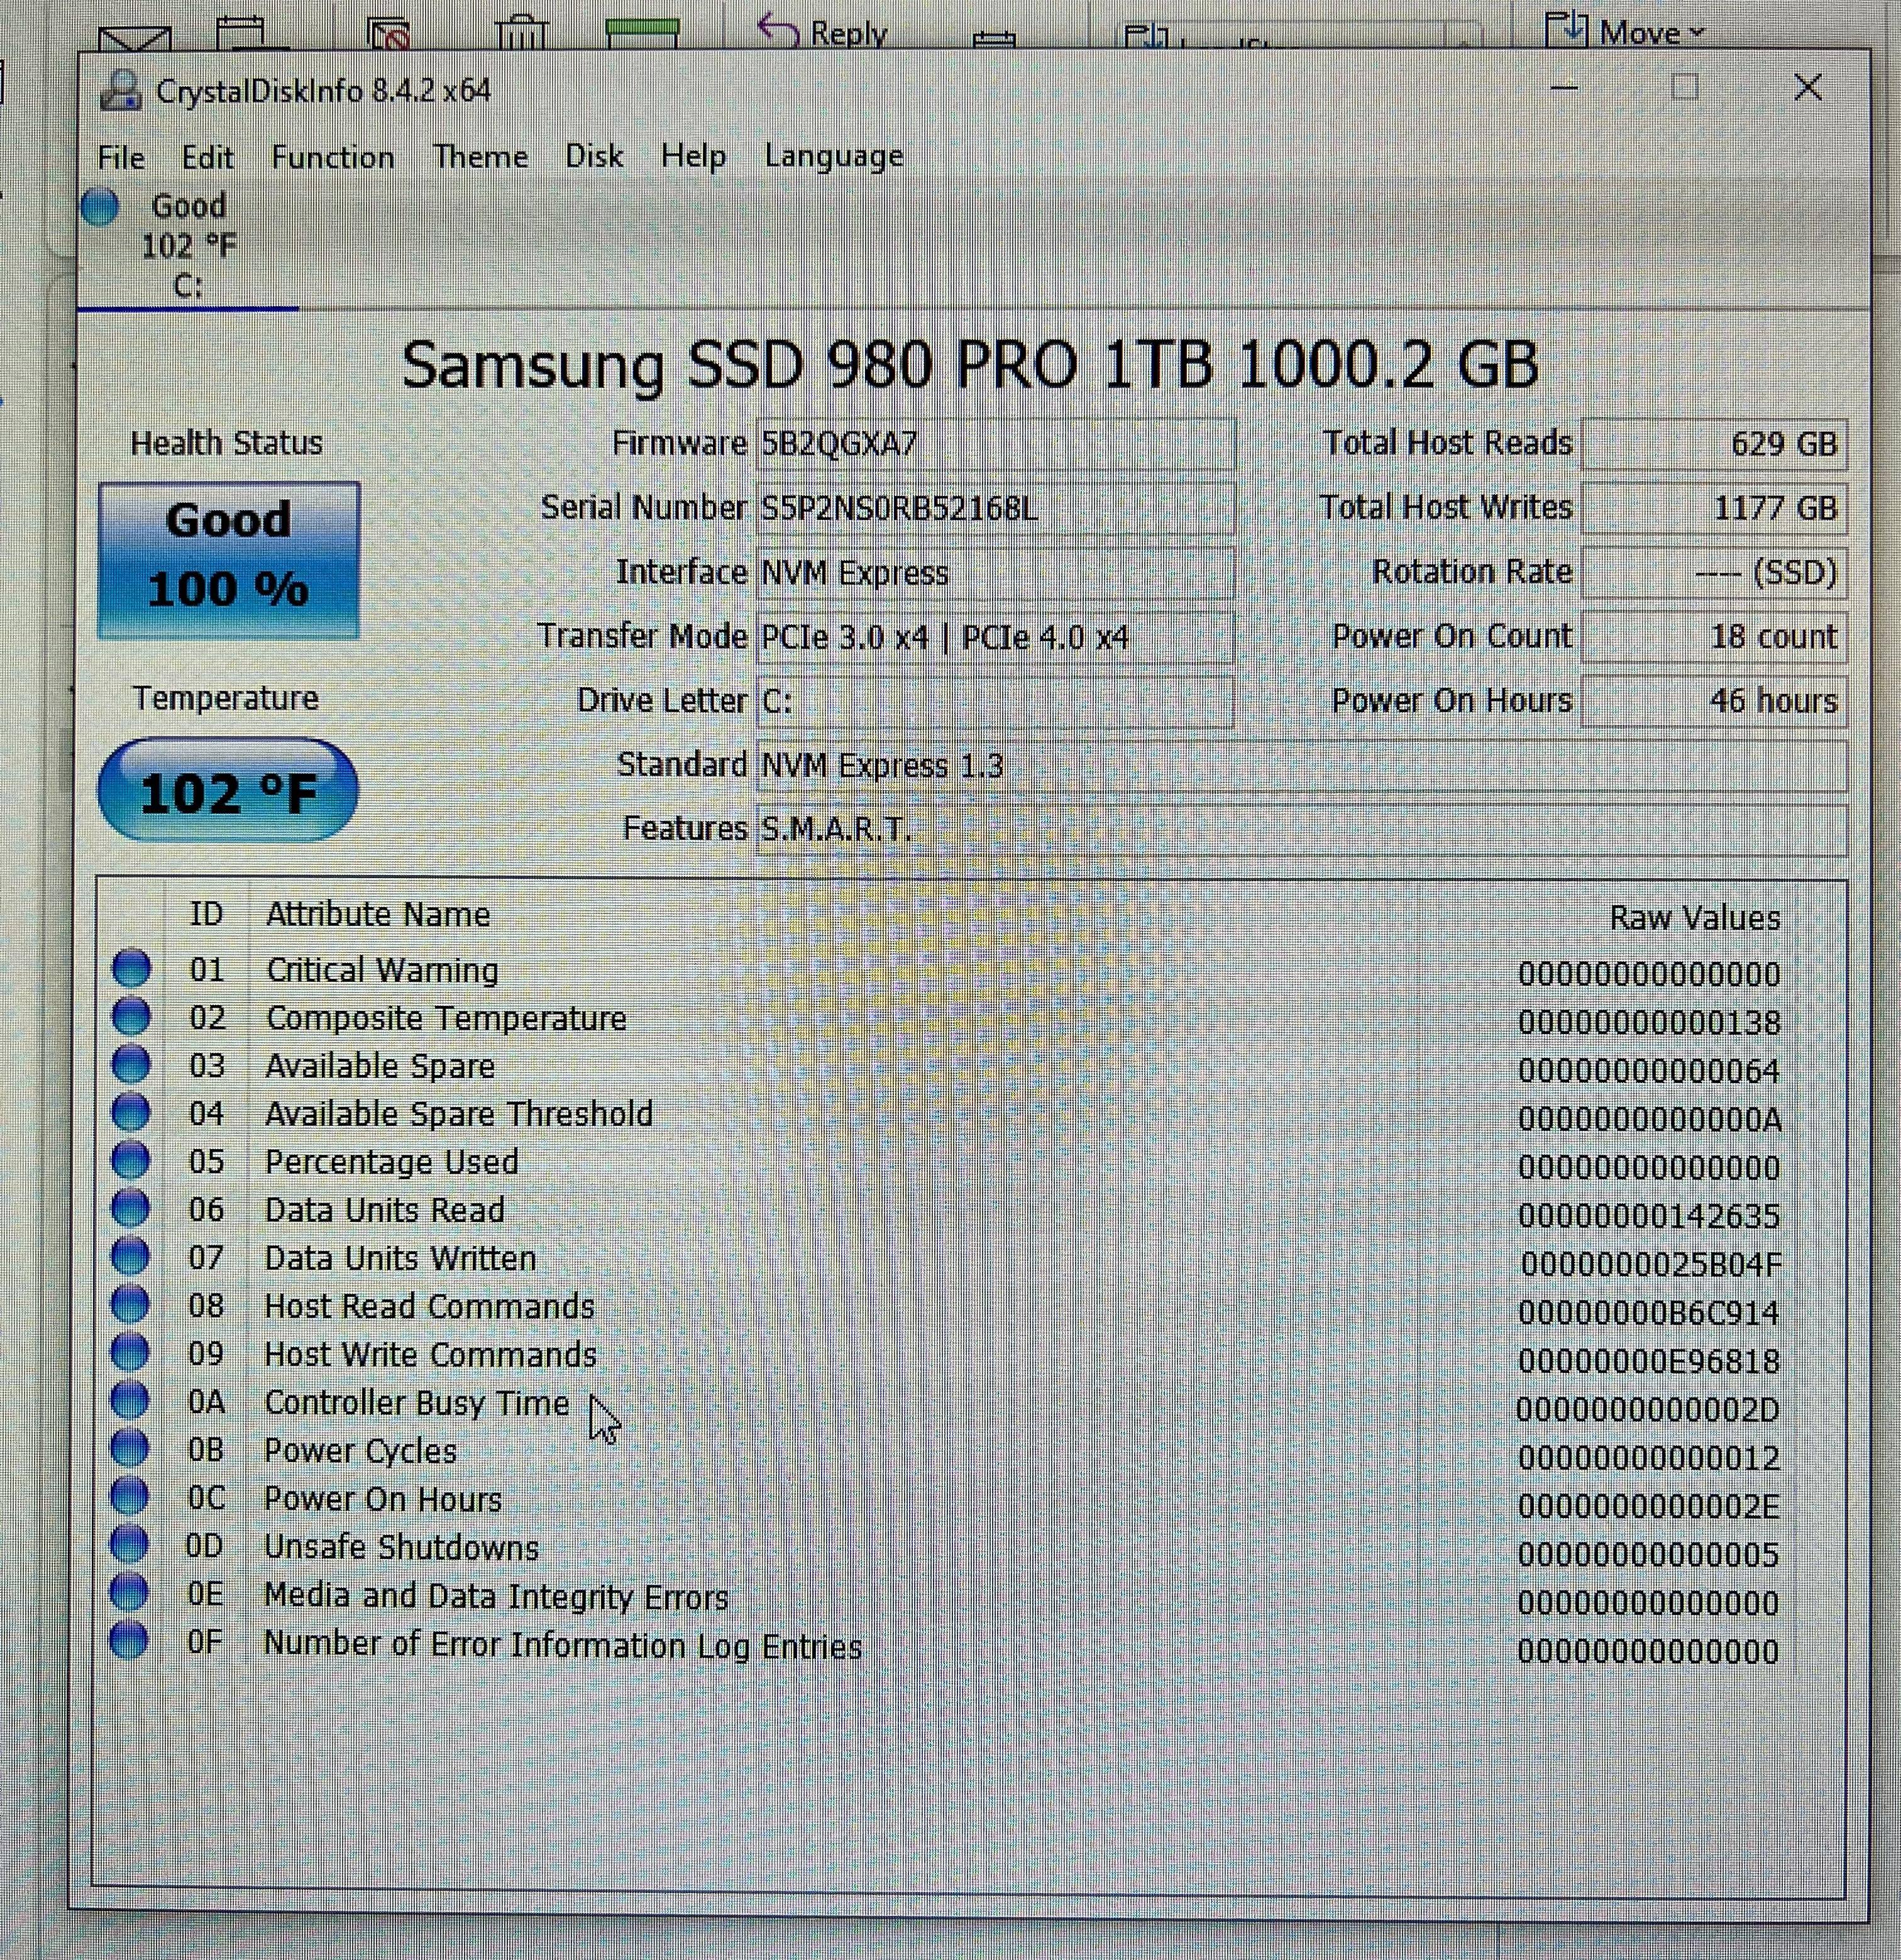Open the Disk menu
The height and width of the screenshot is (1960, 1901).
(594, 156)
